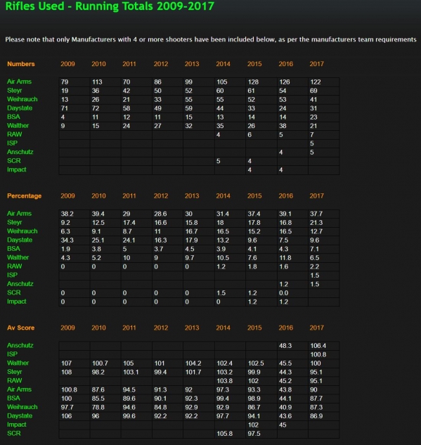Click Air Arms 2010 average score 87.6
Screen dimensions: 421x445
coord(98,390)
